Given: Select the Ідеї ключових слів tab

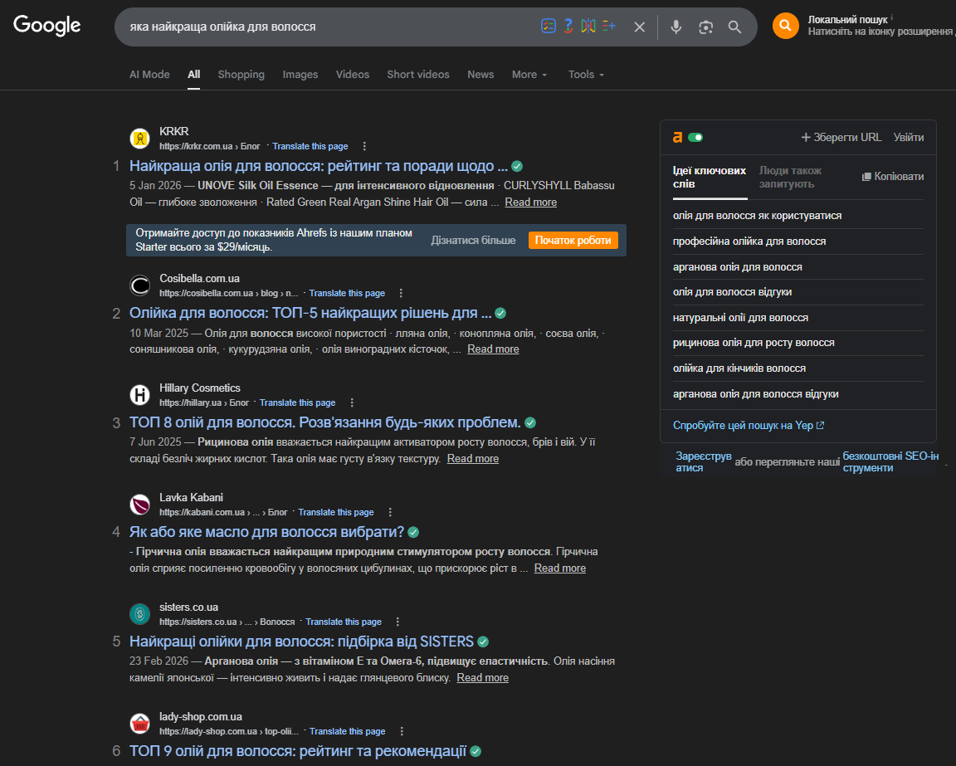Looking at the screenshot, I should click(710, 178).
